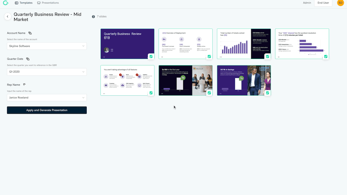Select the Overview of Deployment slide thumbnail
The width and height of the screenshot is (347, 195).
click(186, 44)
